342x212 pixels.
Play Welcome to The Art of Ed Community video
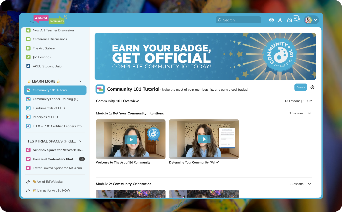point(131,139)
